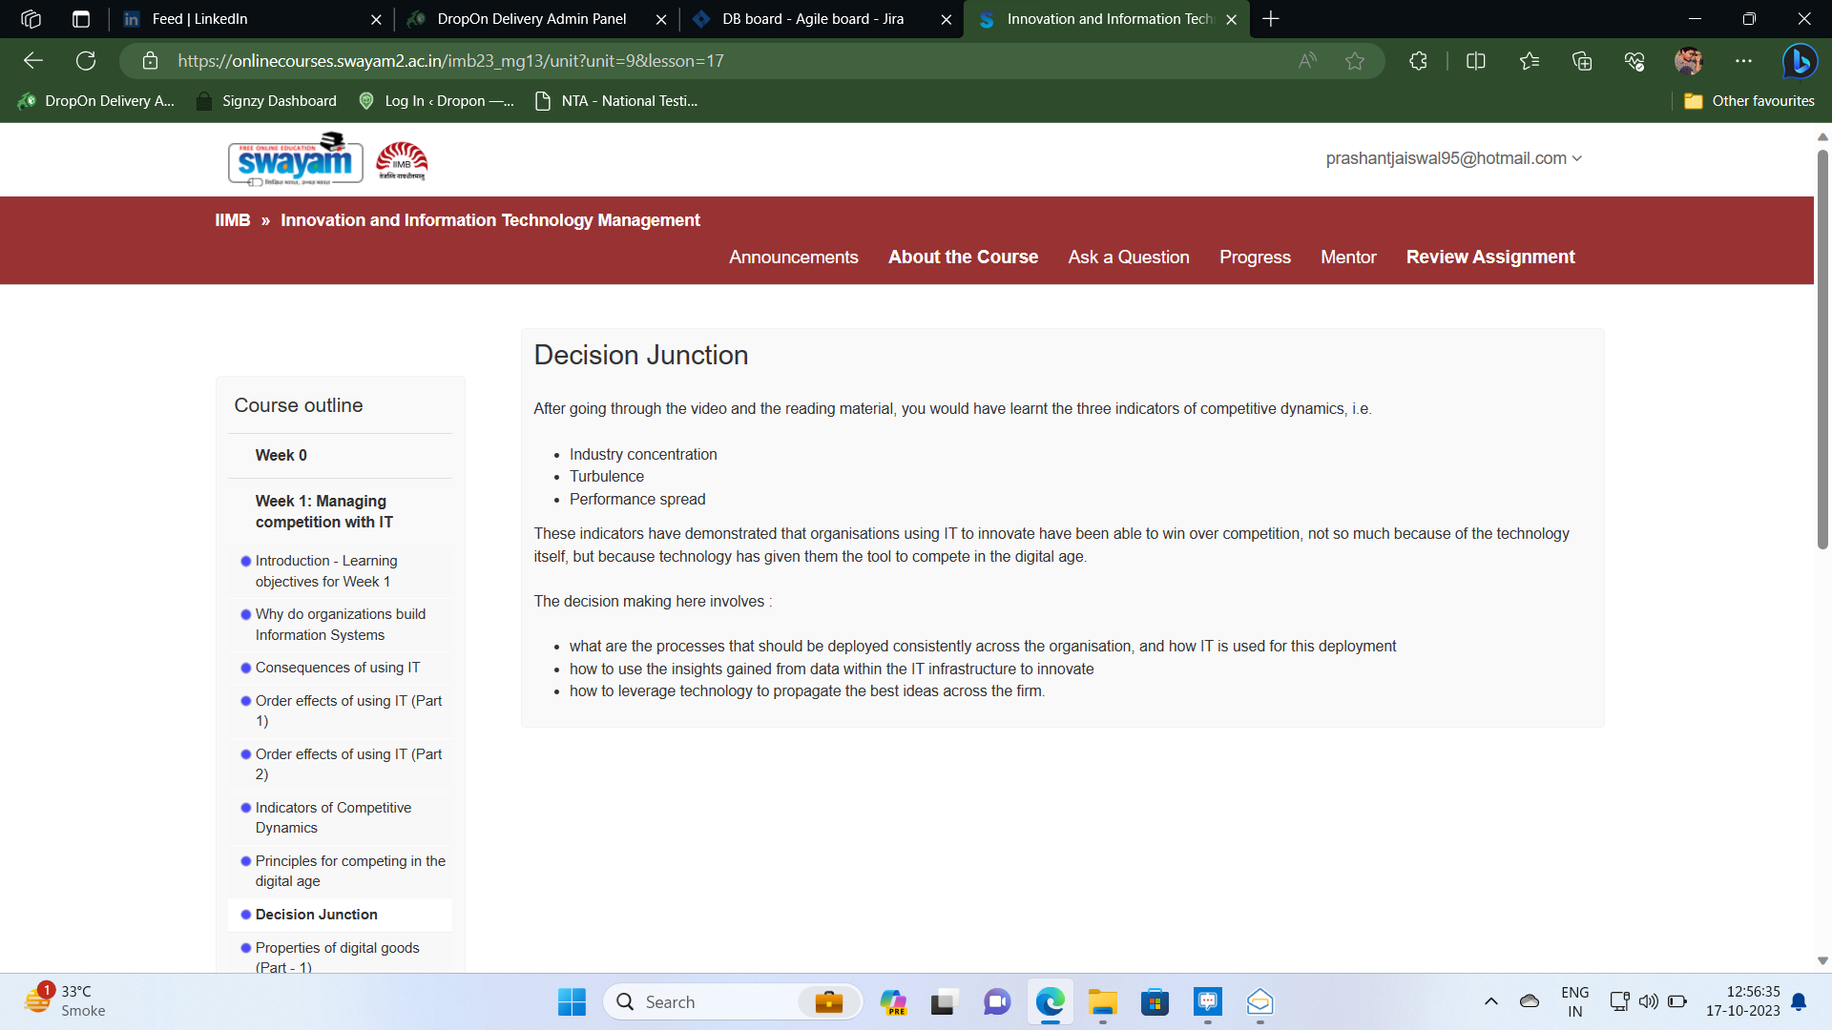Open browser Collections
1832x1030 pixels.
1582,61
